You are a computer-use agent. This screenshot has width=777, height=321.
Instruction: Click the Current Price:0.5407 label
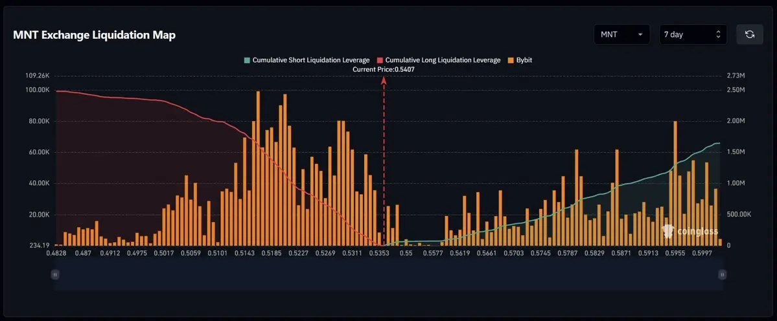384,70
